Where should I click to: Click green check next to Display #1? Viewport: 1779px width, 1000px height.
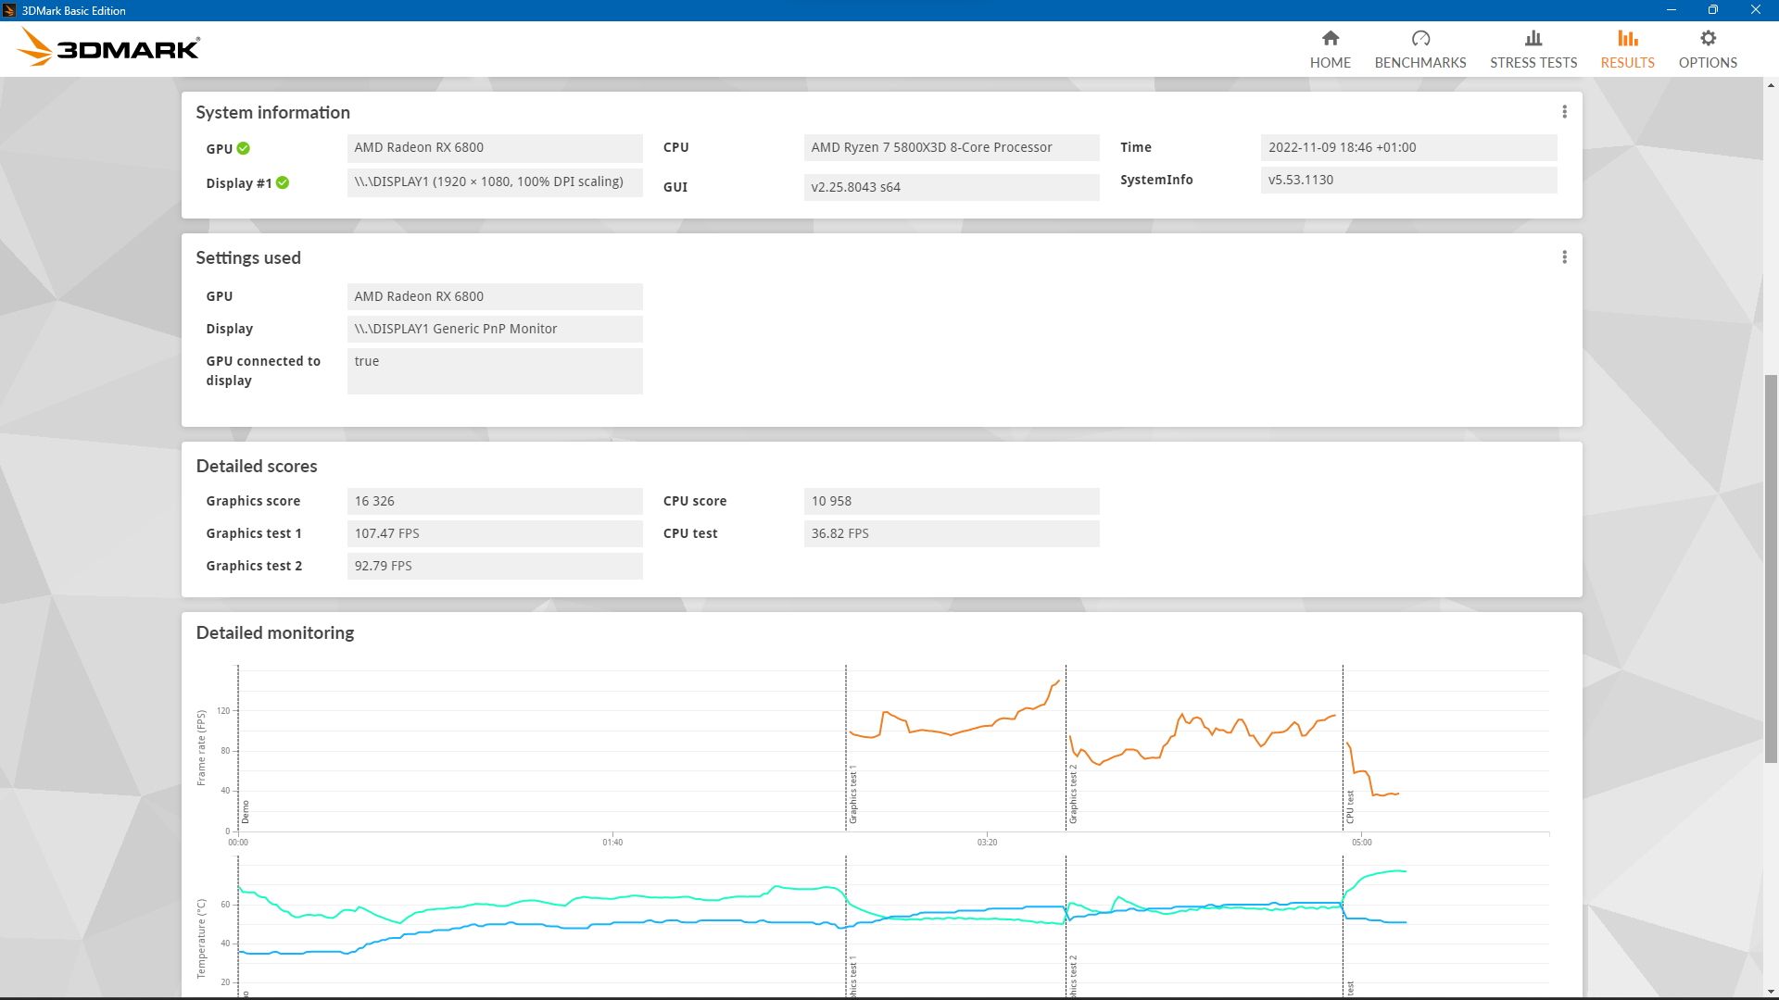(x=283, y=182)
